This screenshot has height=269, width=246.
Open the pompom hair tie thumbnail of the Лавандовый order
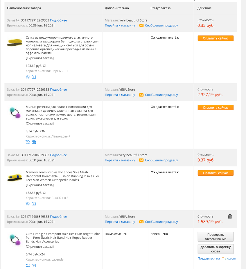tap(15, 113)
